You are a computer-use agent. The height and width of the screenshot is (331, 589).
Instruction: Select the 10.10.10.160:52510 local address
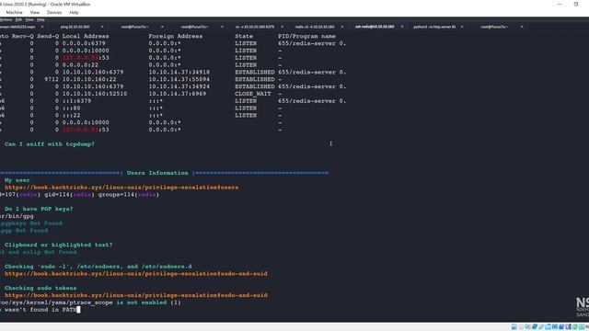(95, 94)
